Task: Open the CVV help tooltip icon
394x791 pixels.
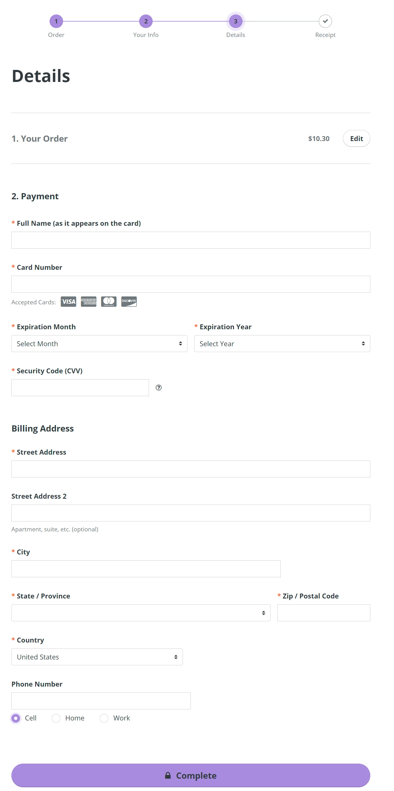Action: pyautogui.click(x=159, y=387)
